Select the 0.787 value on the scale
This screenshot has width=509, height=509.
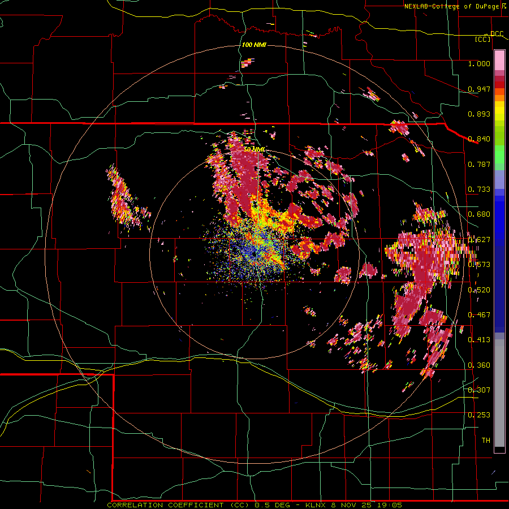pos(479,164)
